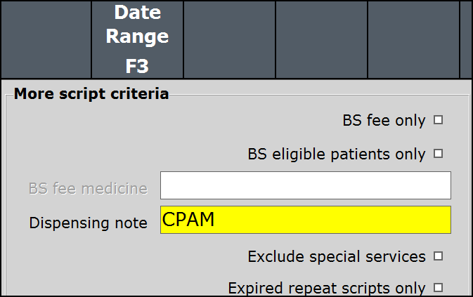Viewport: 473px width, 297px height.
Task: Click third blank button right of Date Range
Action: point(413,39)
